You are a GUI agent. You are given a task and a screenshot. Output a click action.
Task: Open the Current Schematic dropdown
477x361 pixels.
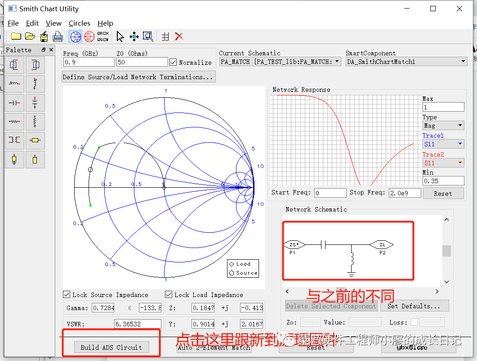280,62
